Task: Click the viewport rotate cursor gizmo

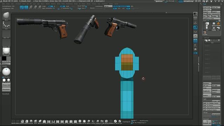Action: pos(143,79)
